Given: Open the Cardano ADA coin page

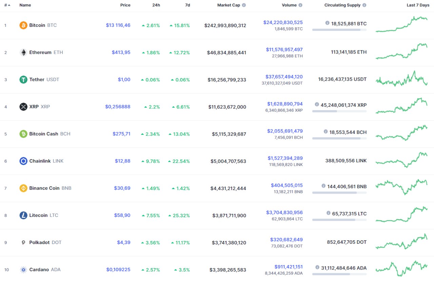Looking at the screenshot, I should 45,269.
